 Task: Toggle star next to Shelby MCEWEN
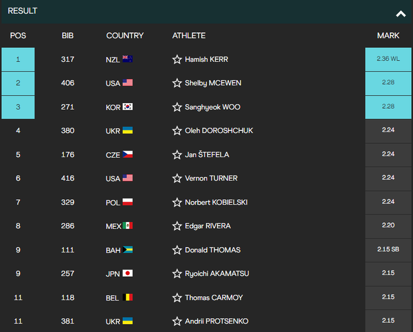[177, 83]
